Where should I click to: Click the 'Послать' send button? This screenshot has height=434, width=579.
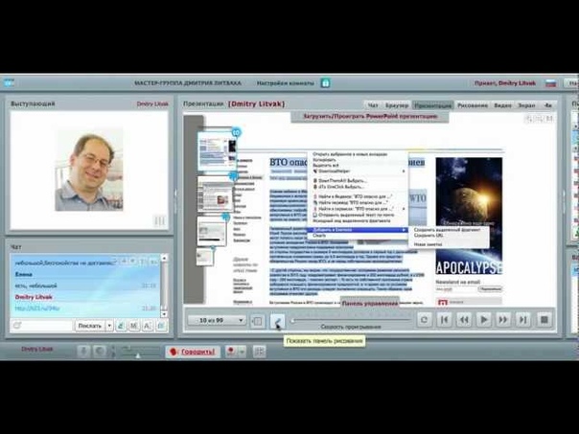point(90,326)
